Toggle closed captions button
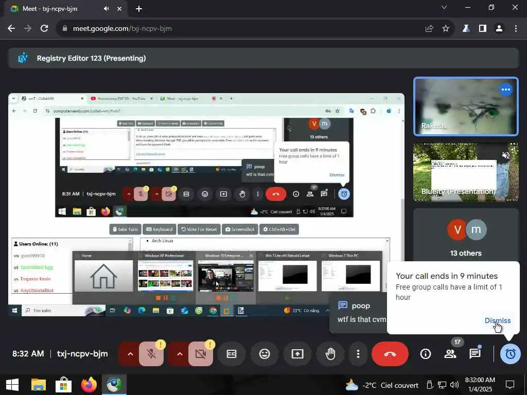This screenshot has height=395, width=527. [x=232, y=354]
